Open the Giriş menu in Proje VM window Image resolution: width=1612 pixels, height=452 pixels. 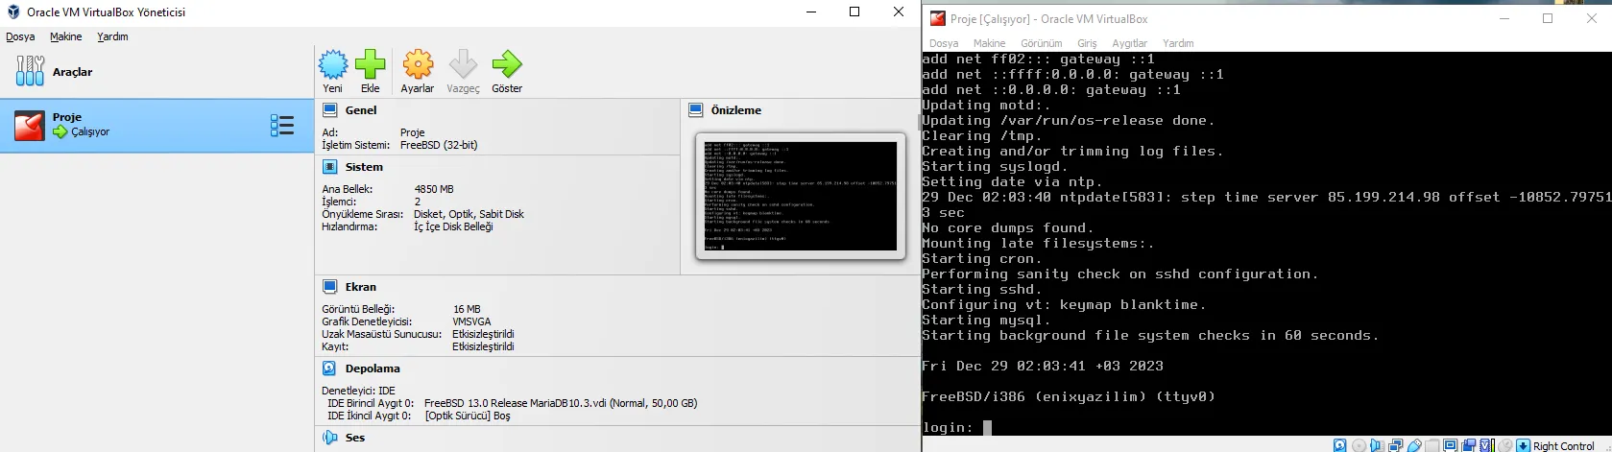point(1087,43)
